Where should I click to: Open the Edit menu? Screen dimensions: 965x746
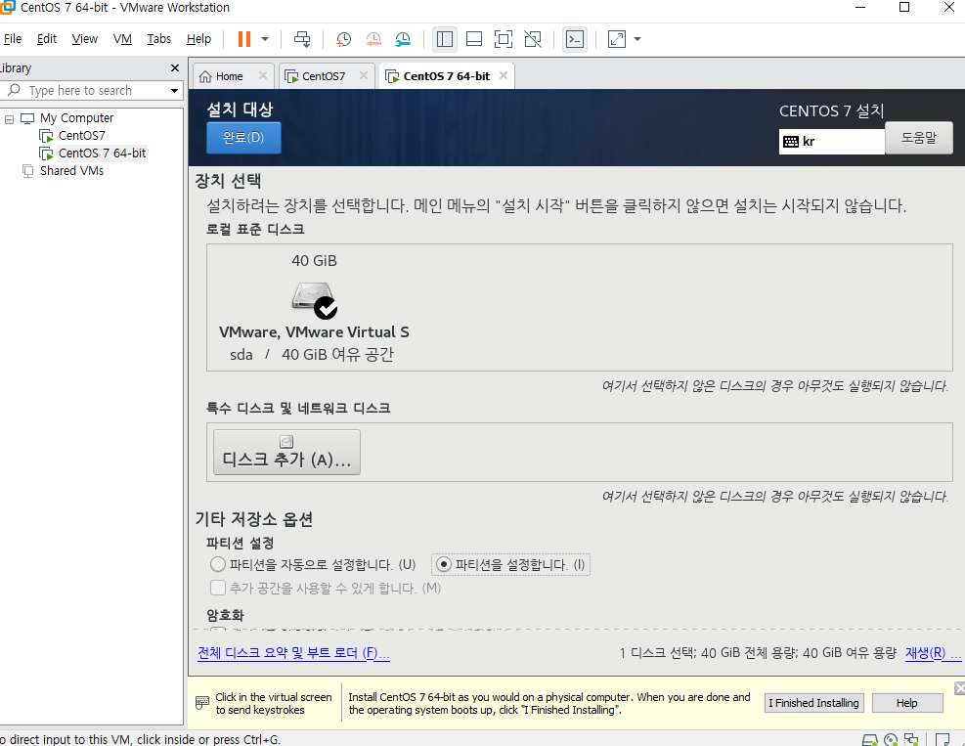47,39
